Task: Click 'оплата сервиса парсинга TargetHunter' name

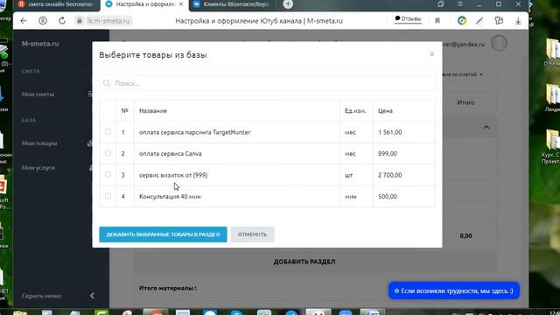Action: (x=194, y=132)
